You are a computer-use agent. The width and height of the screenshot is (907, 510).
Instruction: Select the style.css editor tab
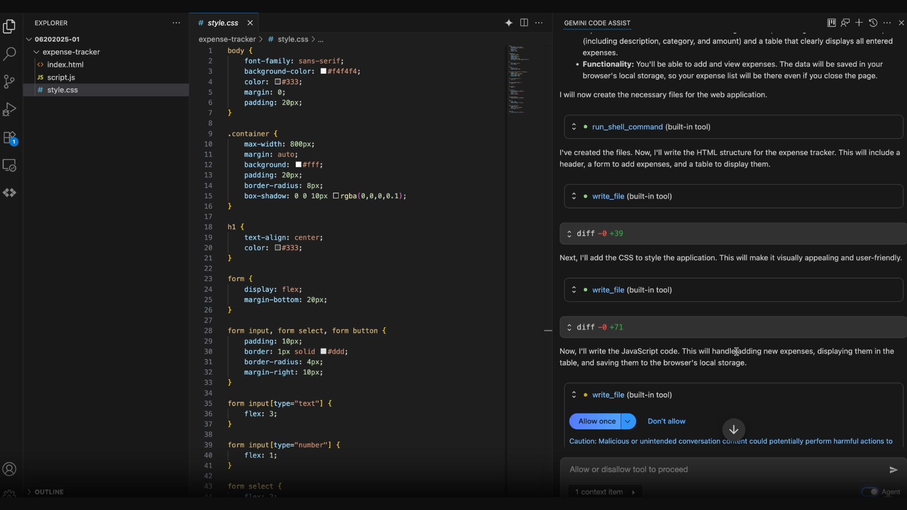tap(222, 23)
